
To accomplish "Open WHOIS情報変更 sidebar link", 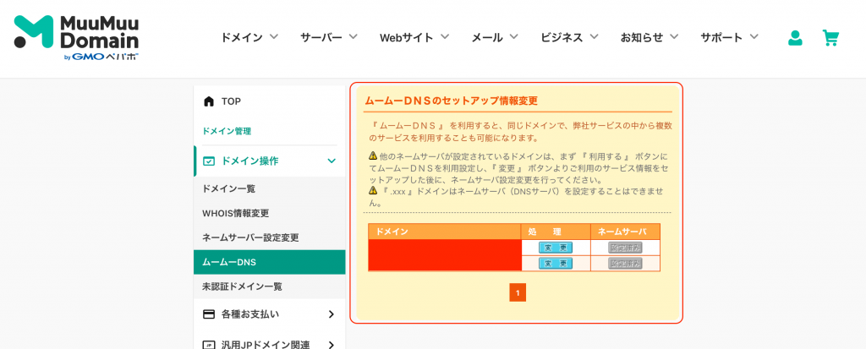I will [x=235, y=213].
